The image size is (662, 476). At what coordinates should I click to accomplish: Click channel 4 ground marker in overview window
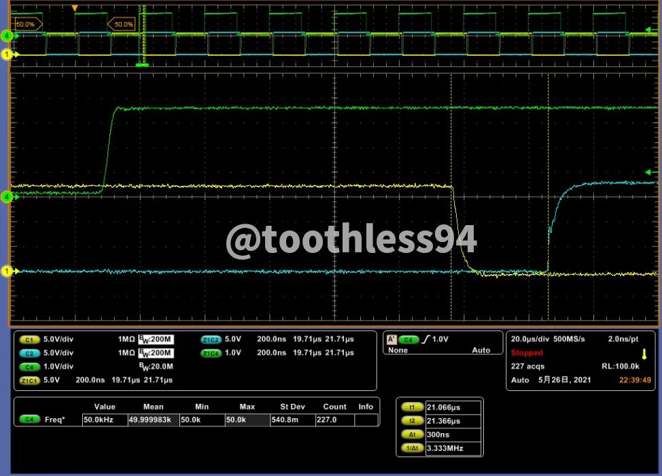(x=7, y=36)
